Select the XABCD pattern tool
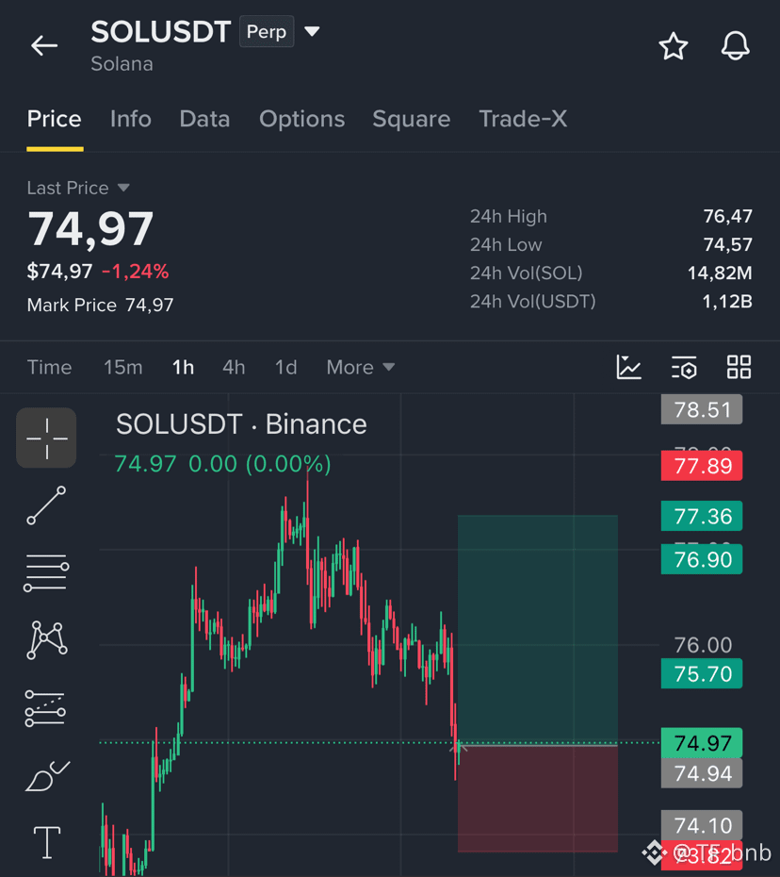Screen dimensions: 780x877 pos(47,640)
